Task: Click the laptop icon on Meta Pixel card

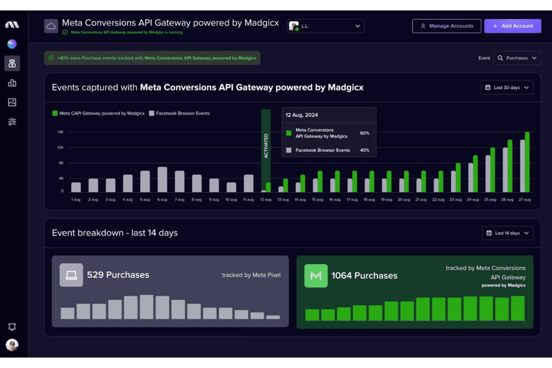Action: coord(71,275)
